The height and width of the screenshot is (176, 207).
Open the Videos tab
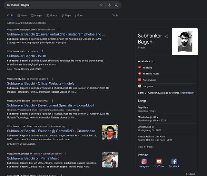52,15
